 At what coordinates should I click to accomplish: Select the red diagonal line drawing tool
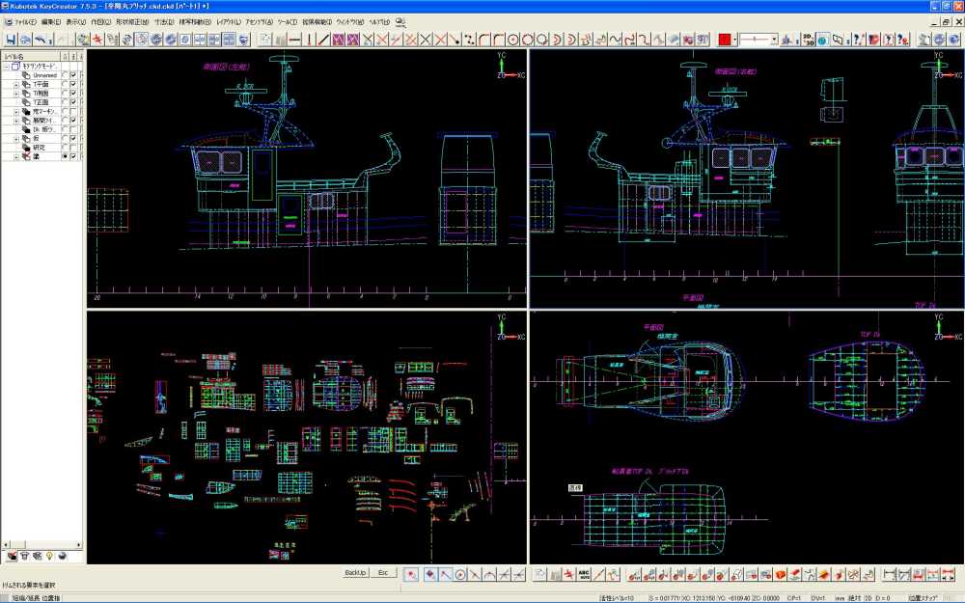coord(325,40)
